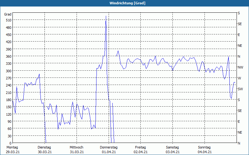249x155 pixels.
Task: Click the Mittwoch day label
Action: 76,148
